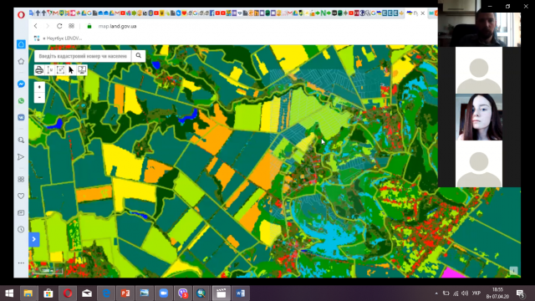
Task: Open Opera sidebar three-dots menu
Action: [x=21, y=263]
